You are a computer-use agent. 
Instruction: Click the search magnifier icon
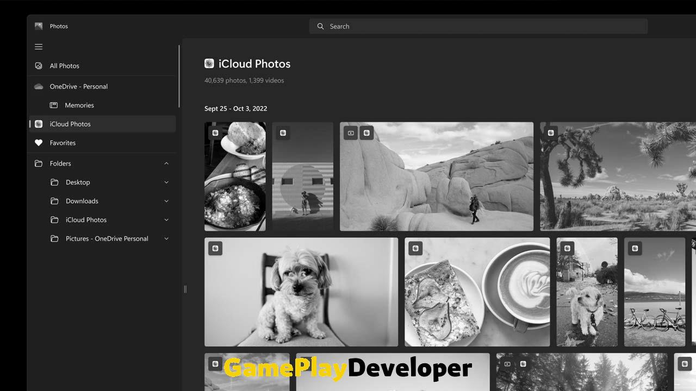point(321,26)
